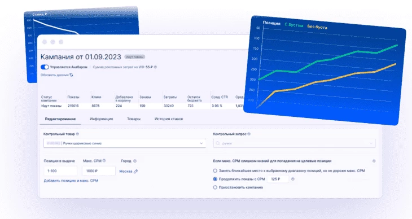
Task: Click the info icon beside the '125 ₽' CPM field
Action: click(293, 179)
